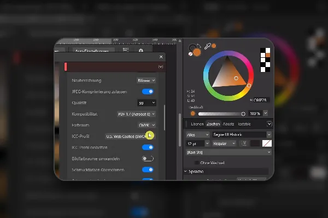Click the grid view icon beside the gear
Image resolution: width=328 pixels, height=218 pixels.
[x=126, y=50]
